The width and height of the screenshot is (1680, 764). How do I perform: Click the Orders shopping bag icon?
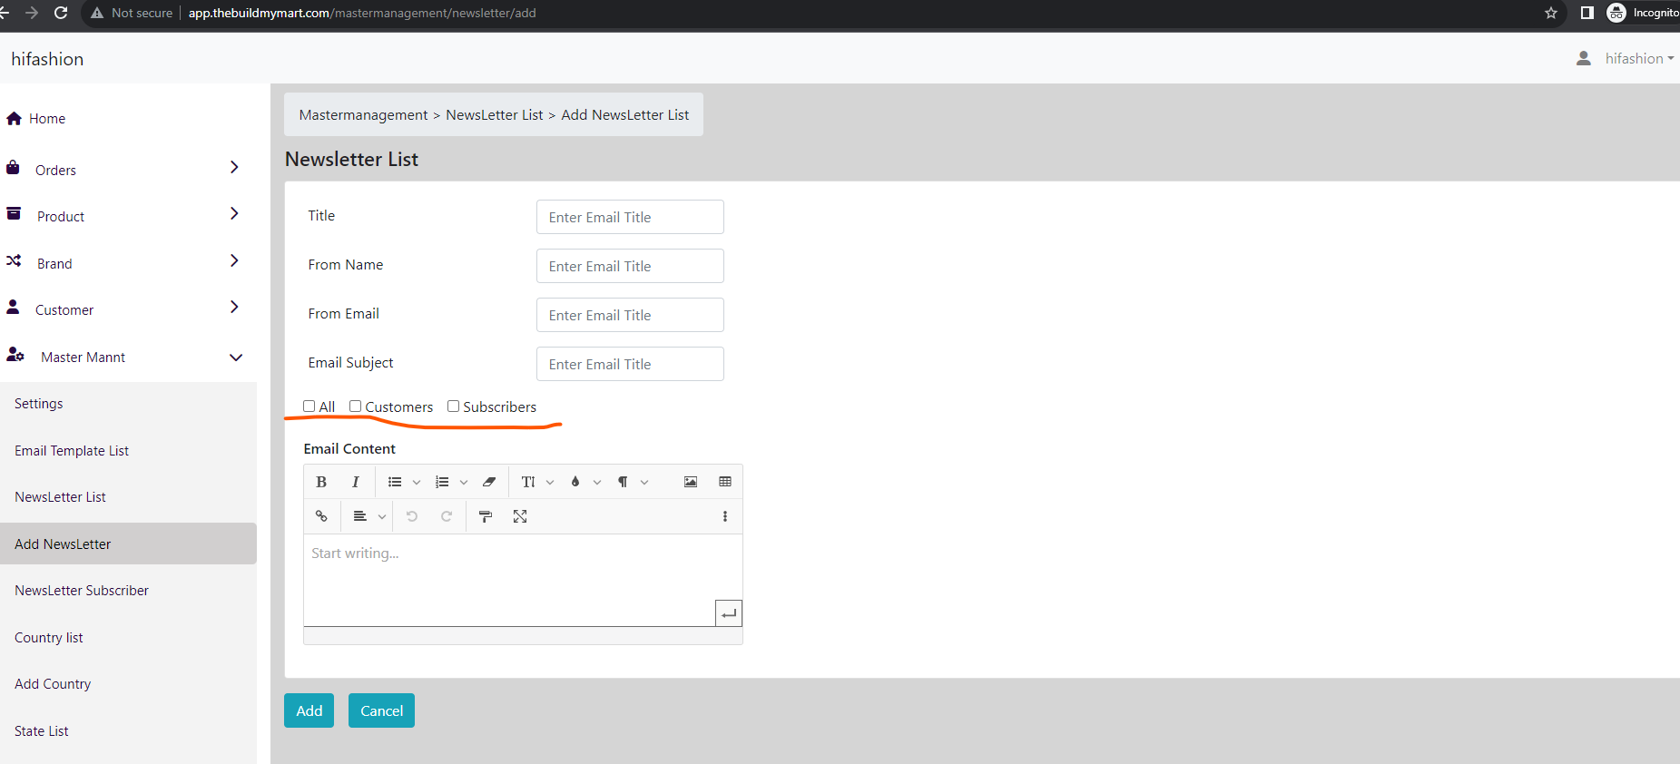[x=13, y=168]
